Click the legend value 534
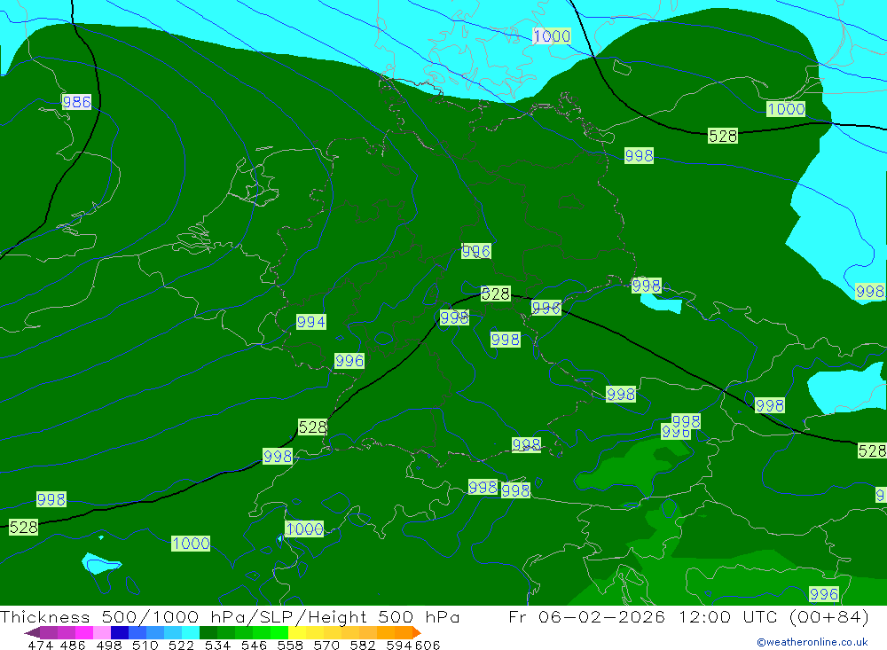The image size is (887, 650). pos(217,645)
